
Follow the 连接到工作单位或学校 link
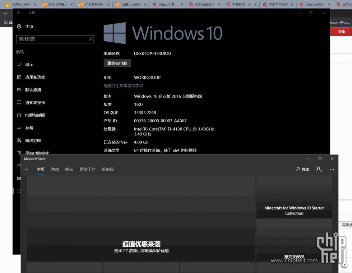pos(123,86)
